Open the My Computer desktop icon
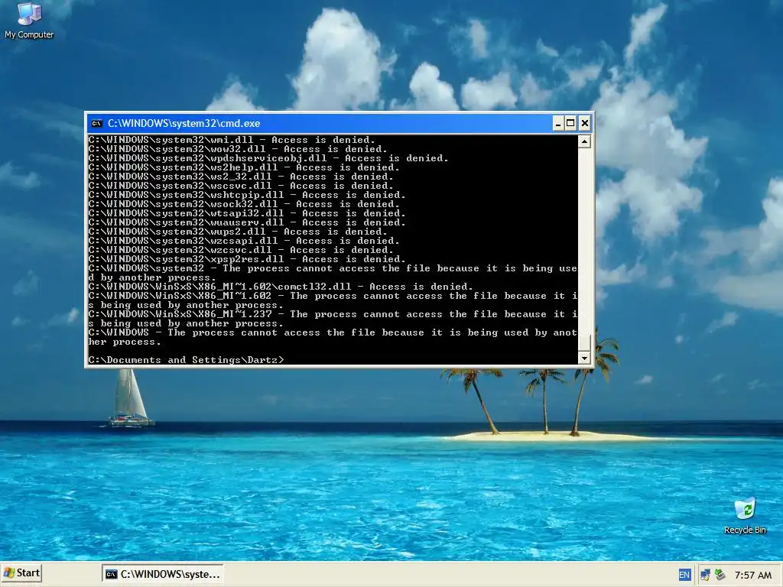 [29, 20]
